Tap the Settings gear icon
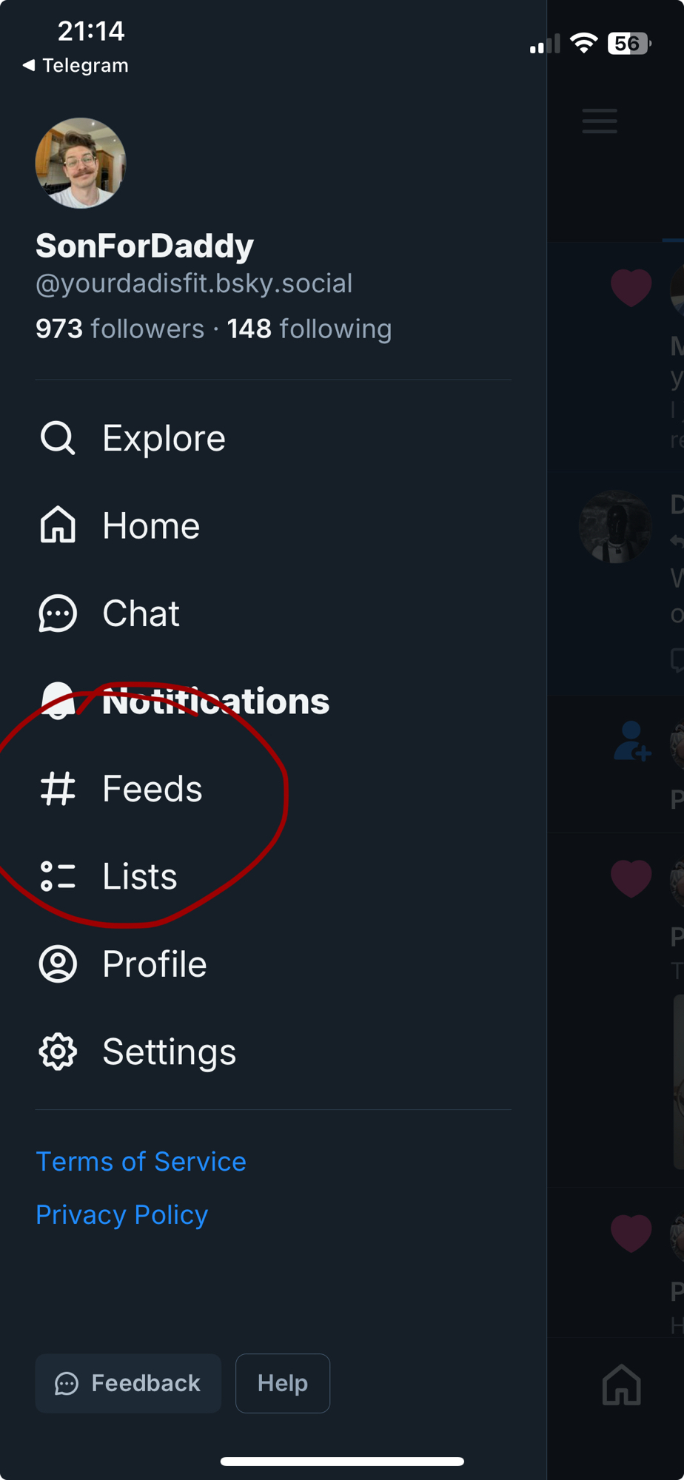The height and width of the screenshot is (1480, 684). coord(58,1052)
